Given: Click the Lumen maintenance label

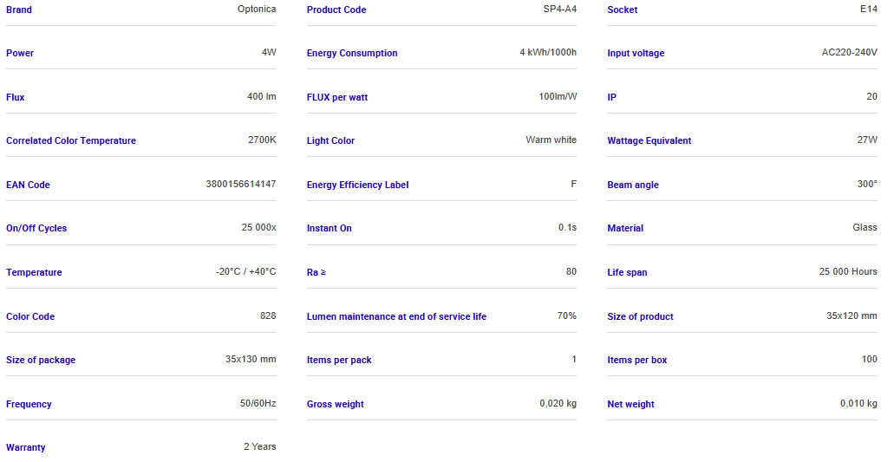Looking at the screenshot, I should [x=396, y=316].
